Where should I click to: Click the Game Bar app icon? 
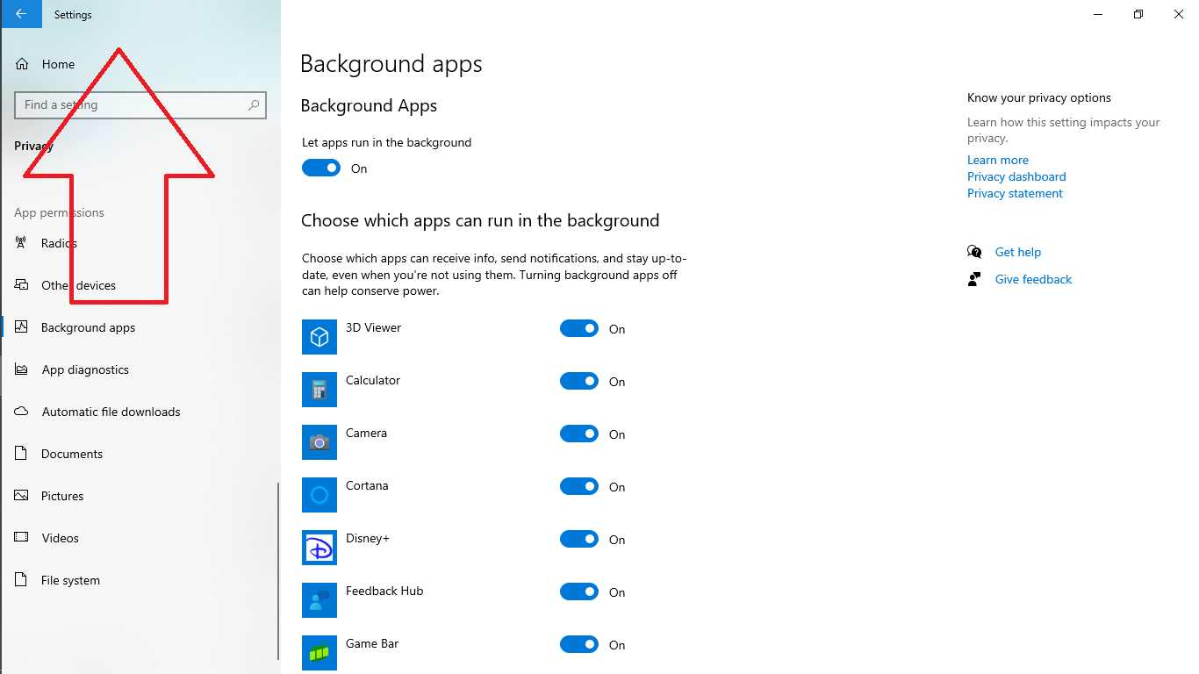319,653
